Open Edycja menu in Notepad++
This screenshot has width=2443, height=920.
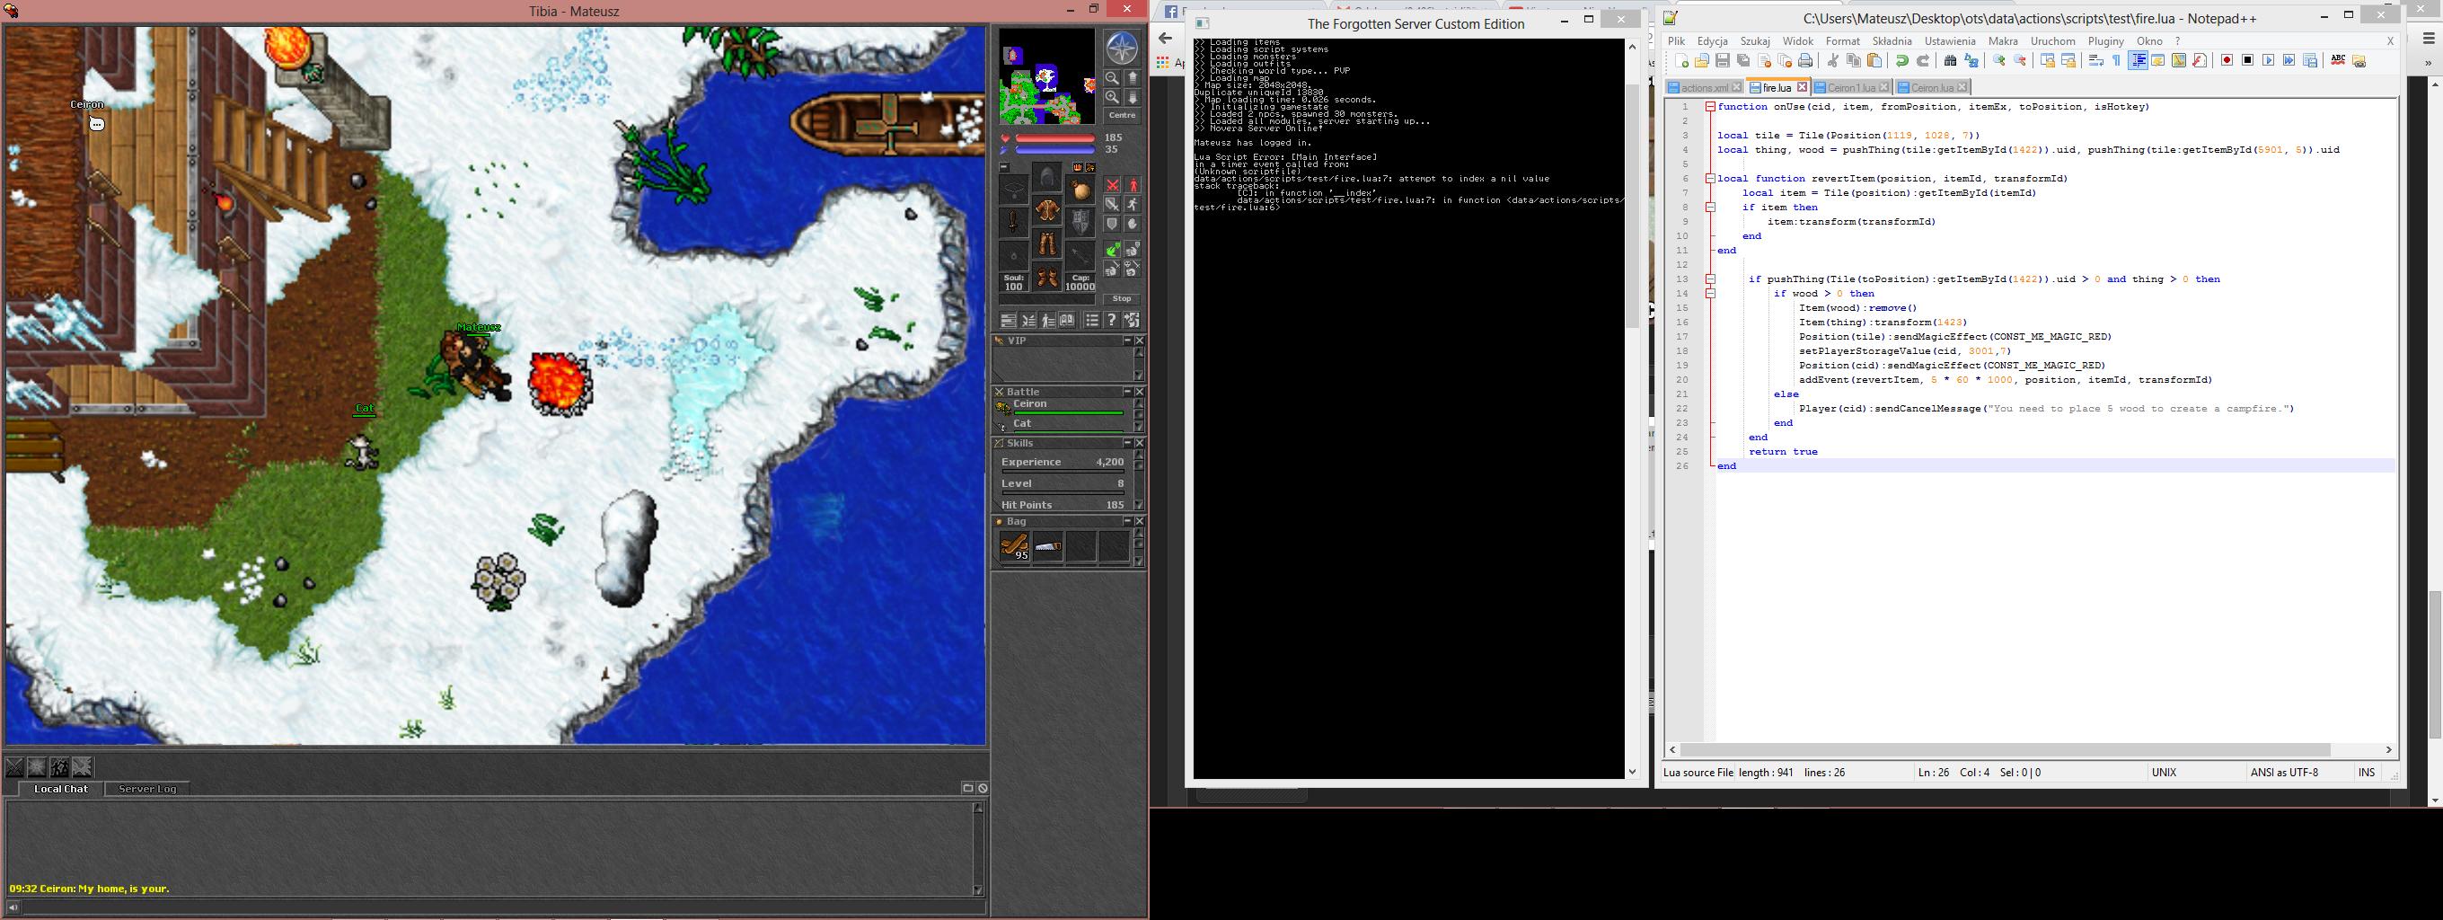click(x=1713, y=40)
